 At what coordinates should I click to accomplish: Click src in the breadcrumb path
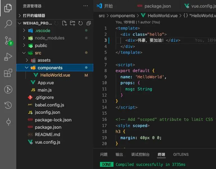tap(102, 15)
